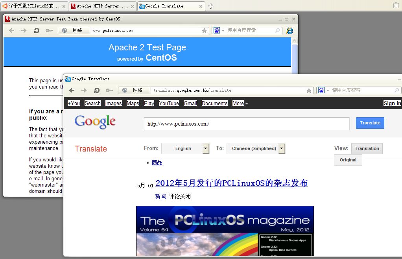This screenshot has width=402, height=259.
Task: Click search magnifier in Translate window
Action: pyautogui.click(x=396, y=90)
